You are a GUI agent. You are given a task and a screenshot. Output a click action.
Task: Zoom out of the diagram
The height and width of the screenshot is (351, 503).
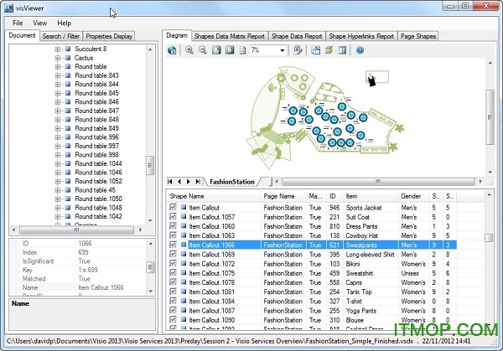pos(203,50)
